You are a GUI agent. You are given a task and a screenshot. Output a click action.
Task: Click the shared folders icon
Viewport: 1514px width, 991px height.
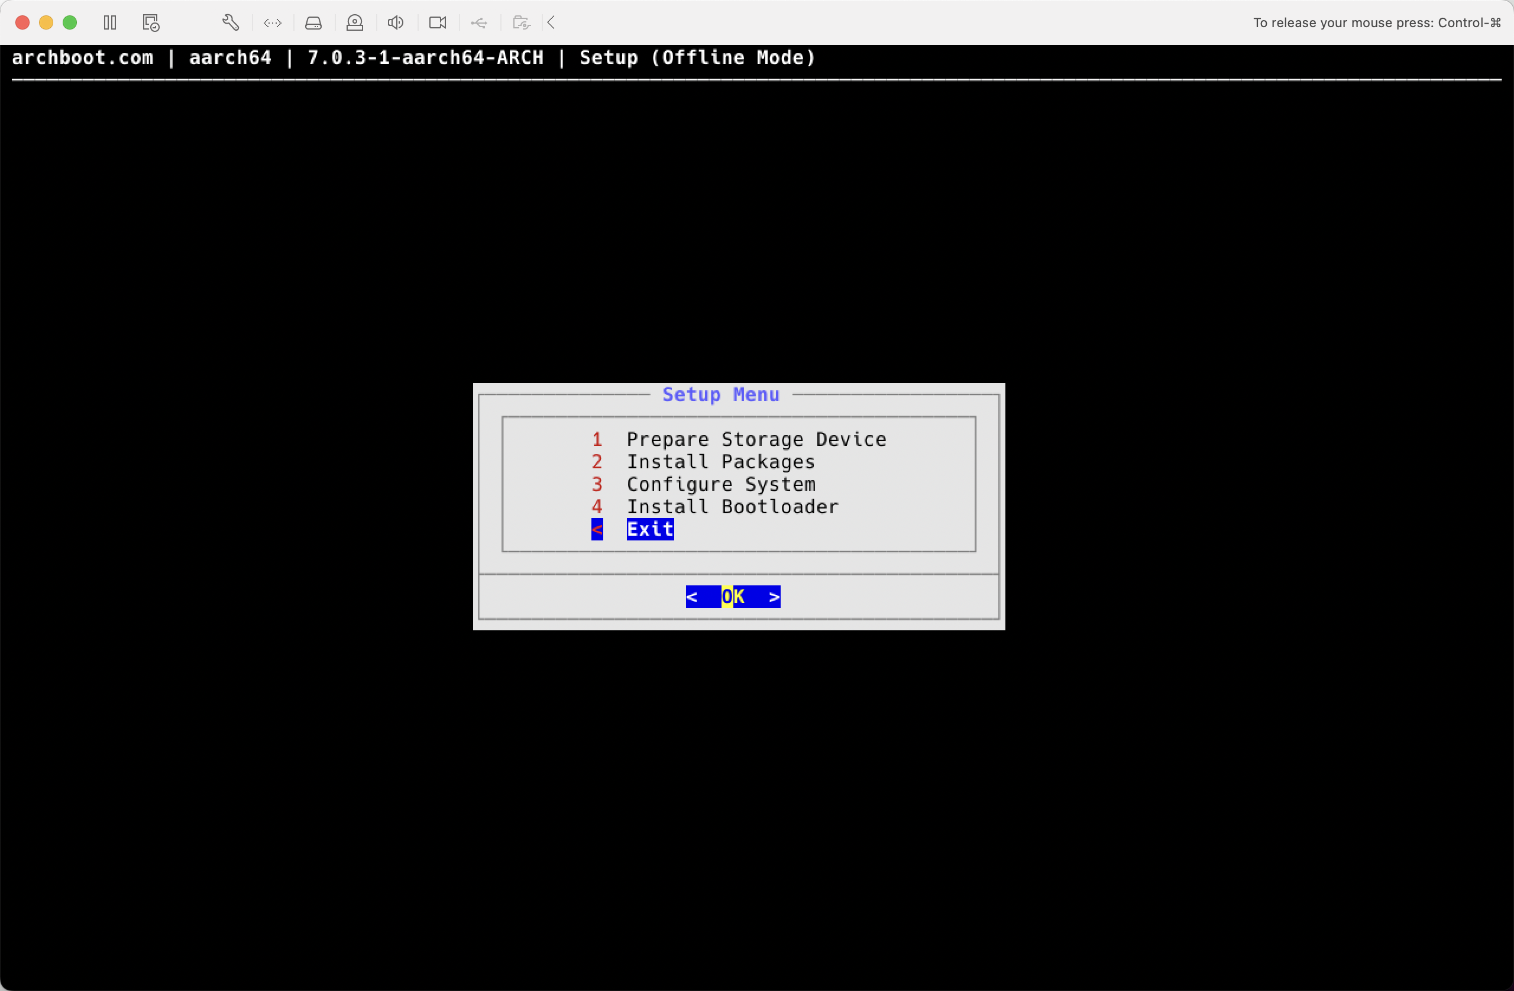(x=521, y=23)
